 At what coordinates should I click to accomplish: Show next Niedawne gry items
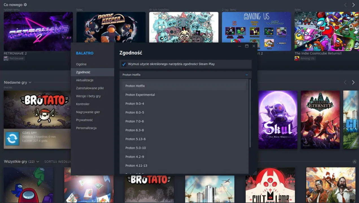coord(353,82)
